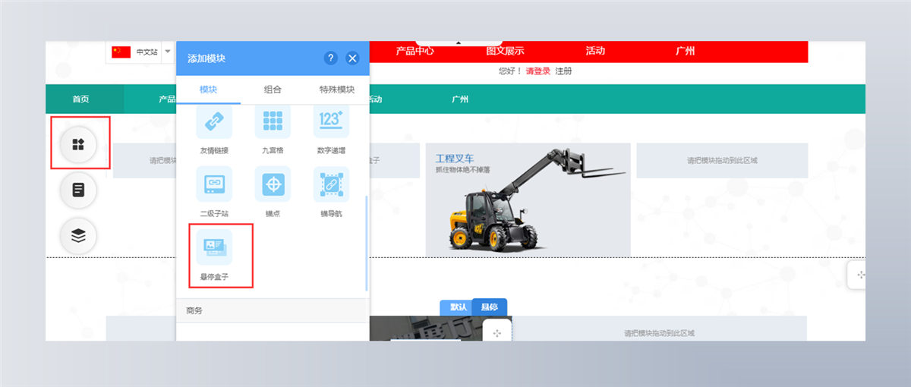911x387 pixels.
Task: Select the 二级子站 module icon
Action: coord(214,184)
